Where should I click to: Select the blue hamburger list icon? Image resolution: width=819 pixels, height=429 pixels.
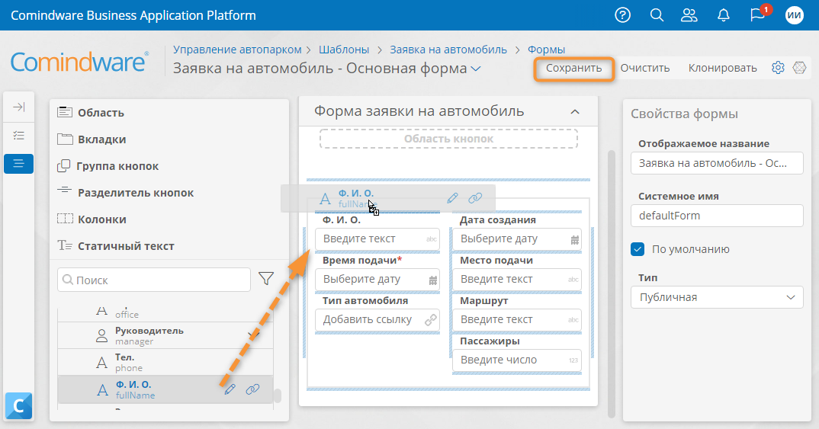19,164
